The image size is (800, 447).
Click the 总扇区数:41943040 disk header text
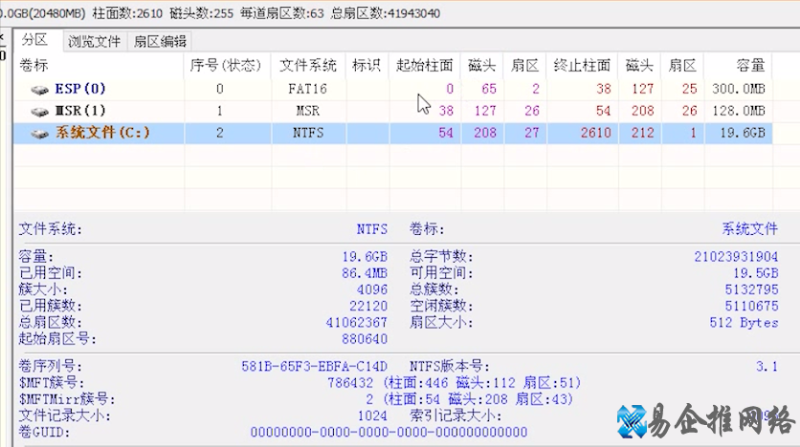coord(386,13)
